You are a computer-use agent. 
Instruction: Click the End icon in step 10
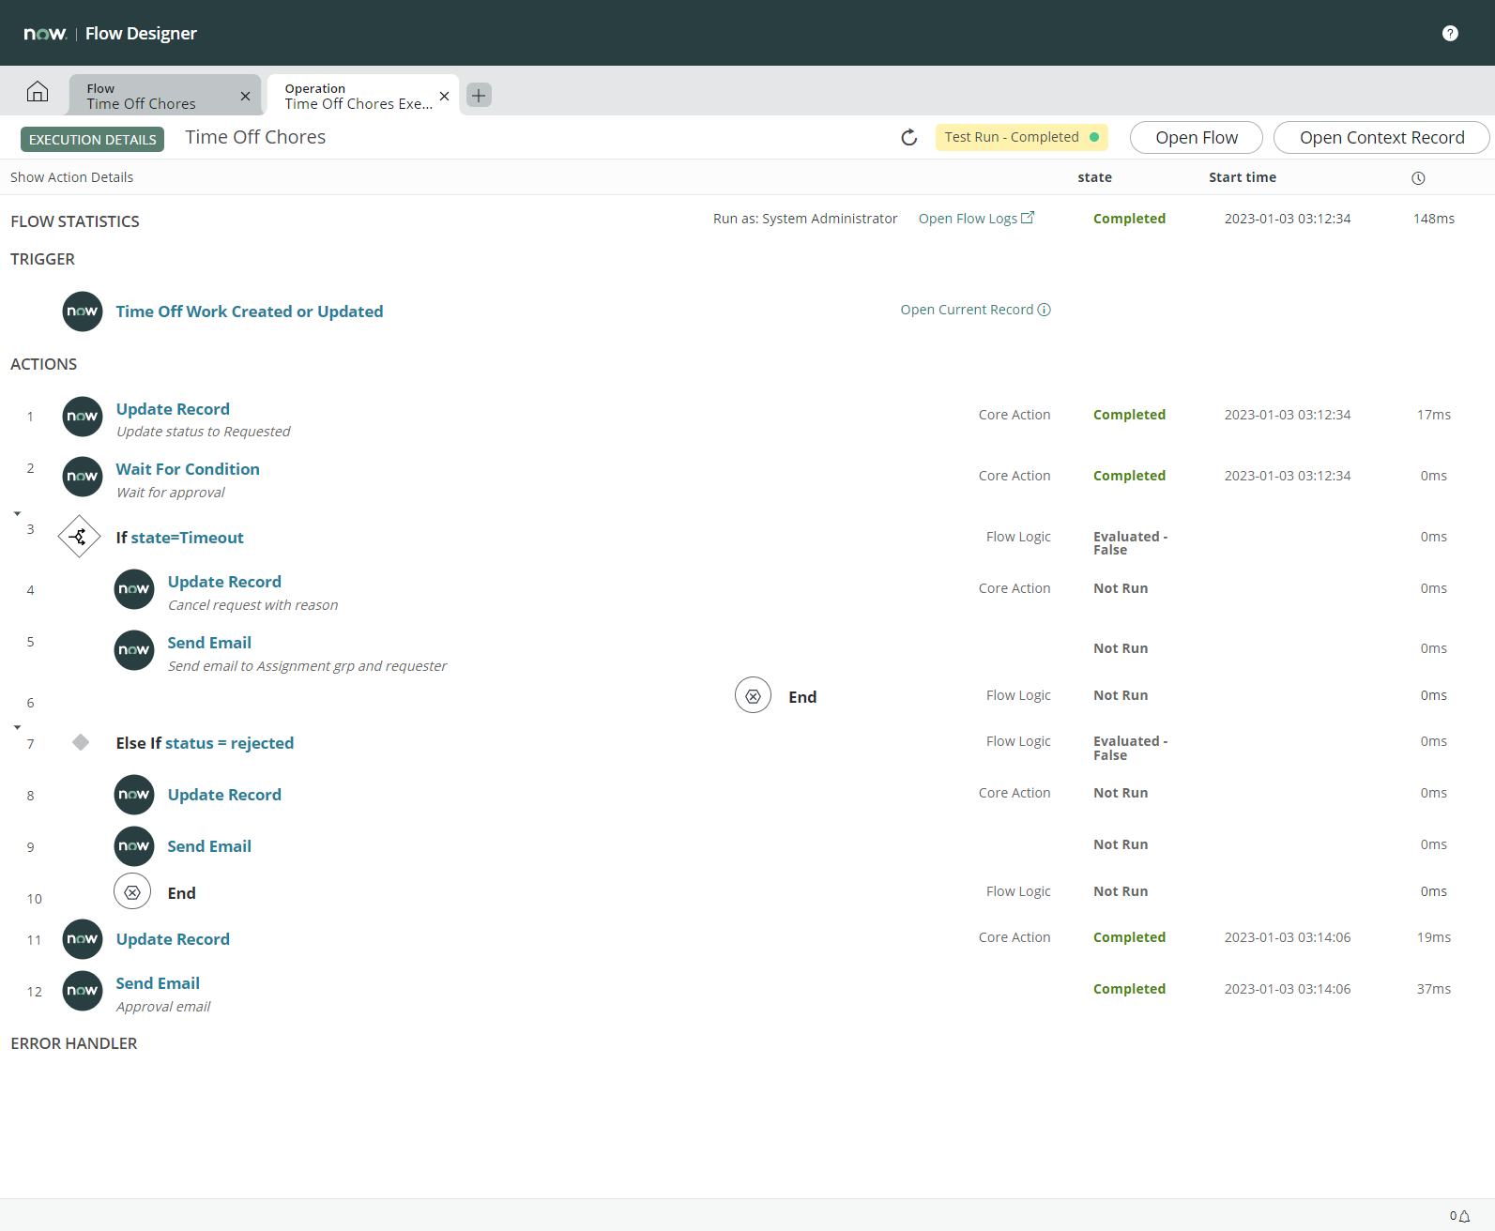pyautogui.click(x=132, y=892)
